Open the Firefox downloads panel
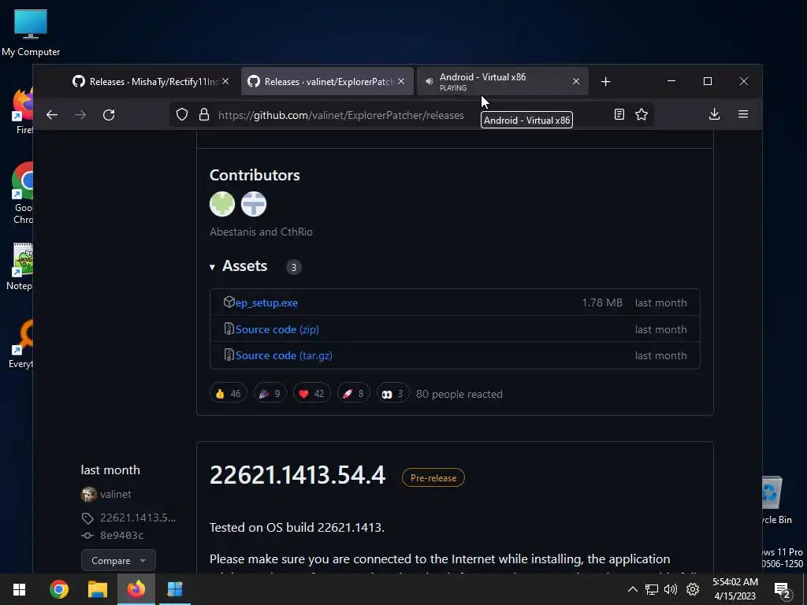 [x=714, y=114]
